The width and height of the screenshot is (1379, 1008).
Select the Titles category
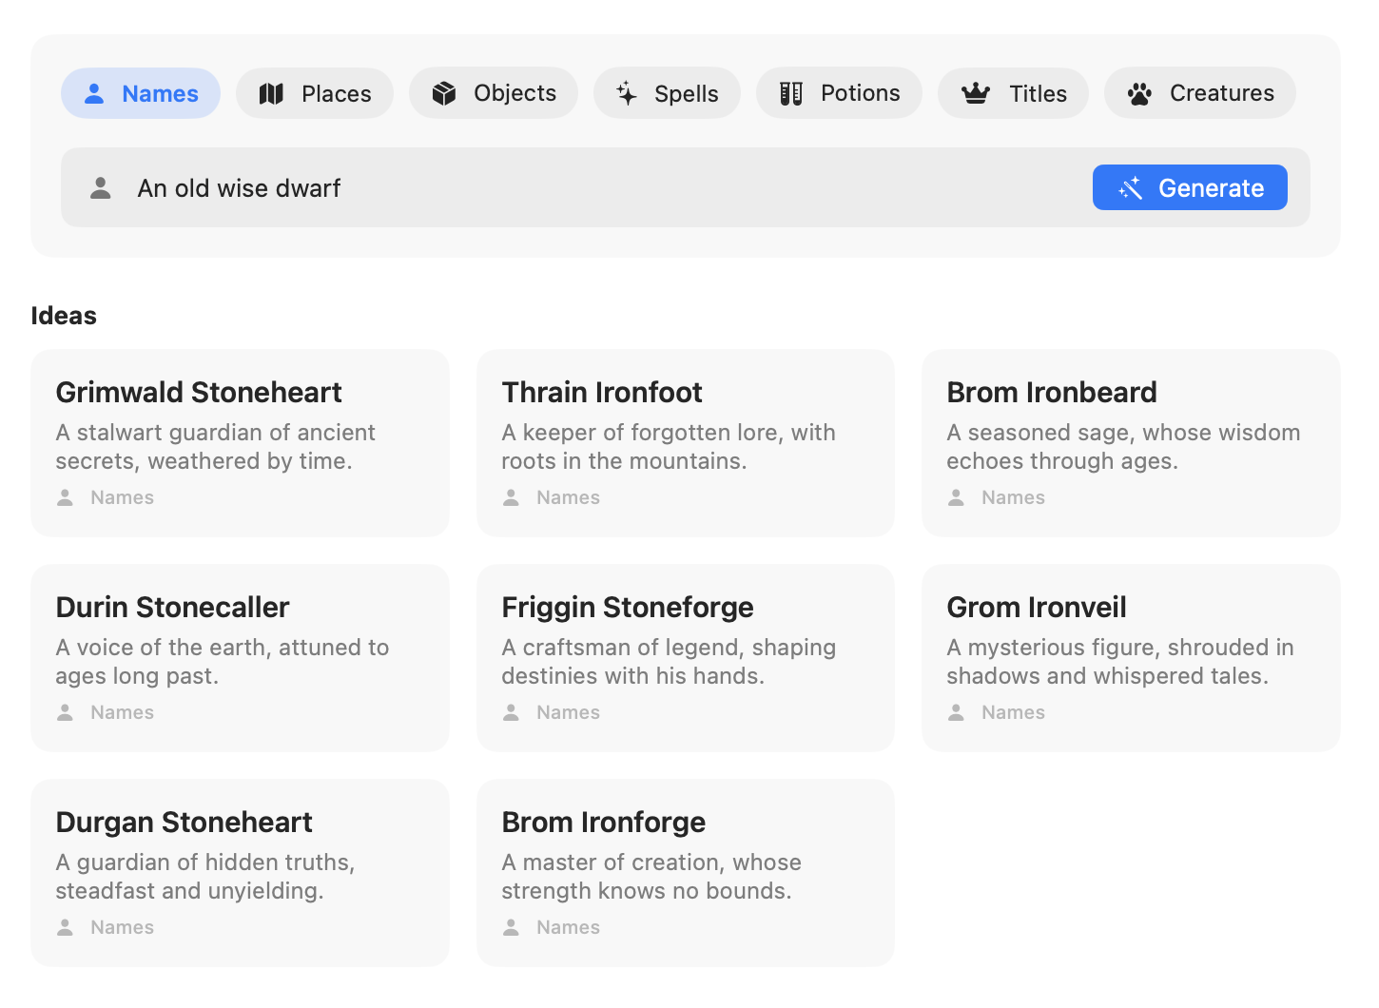click(x=1013, y=93)
